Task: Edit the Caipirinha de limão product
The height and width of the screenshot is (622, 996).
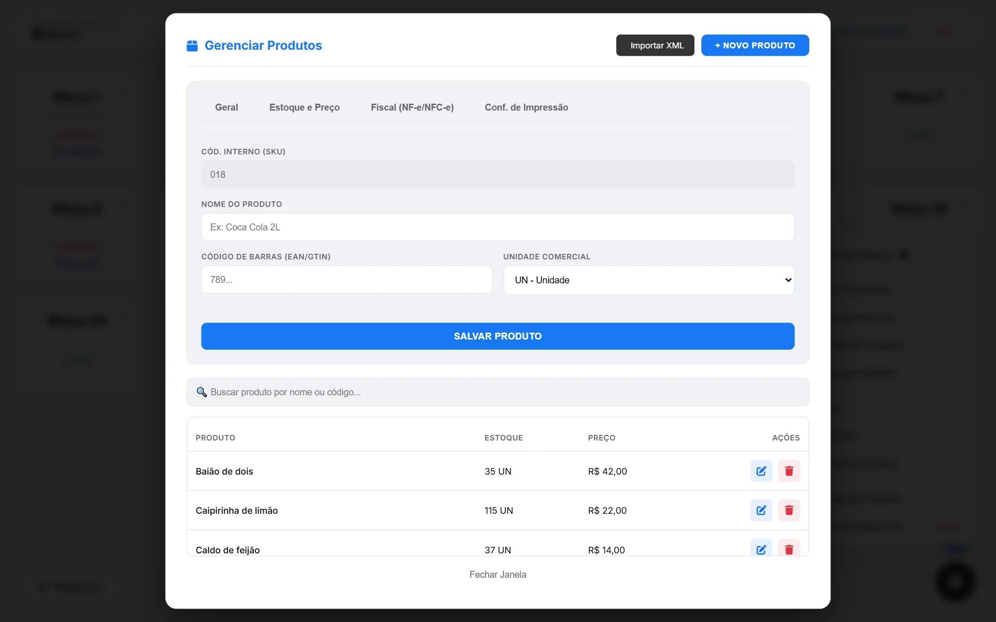Action: point(761,510)
